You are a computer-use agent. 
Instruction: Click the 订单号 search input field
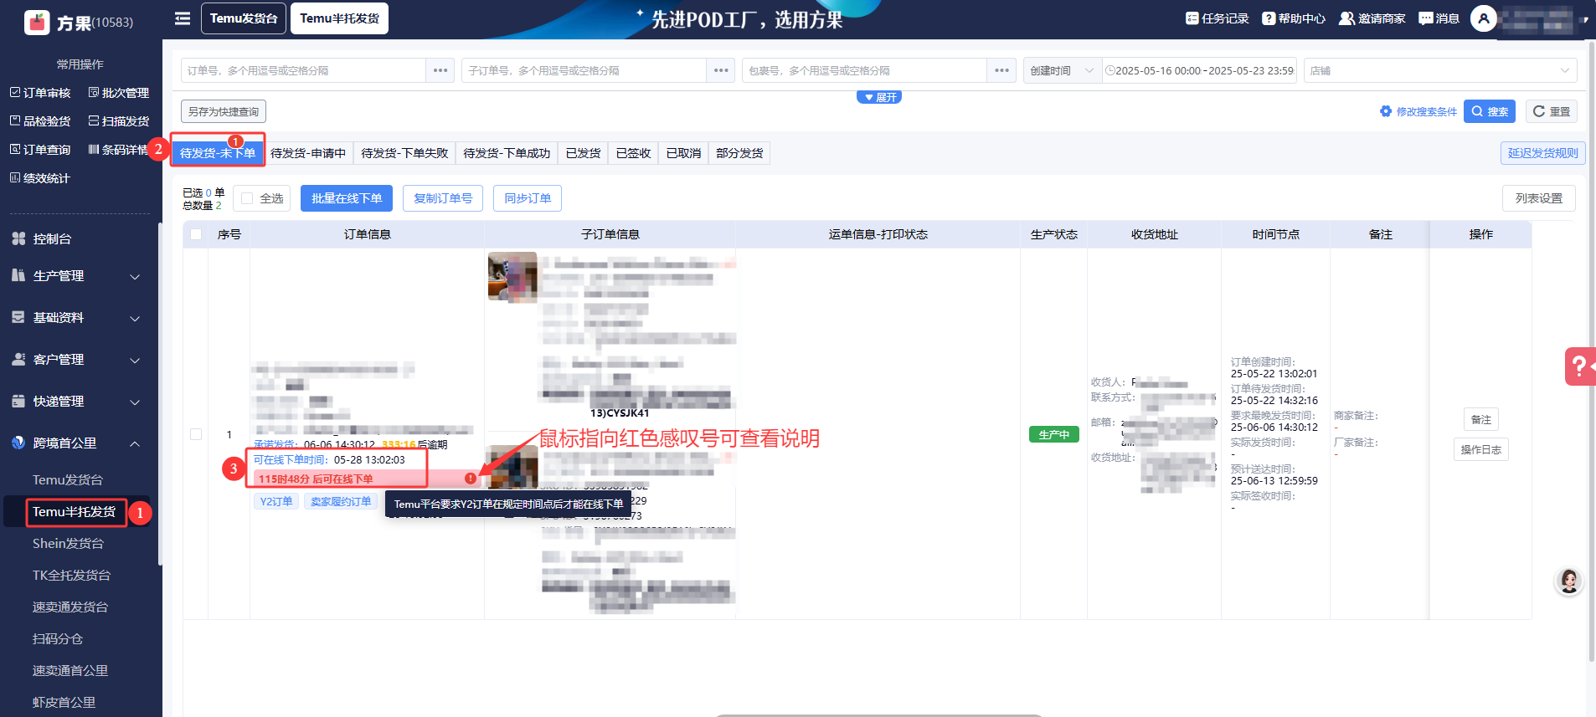pos(303,70)
